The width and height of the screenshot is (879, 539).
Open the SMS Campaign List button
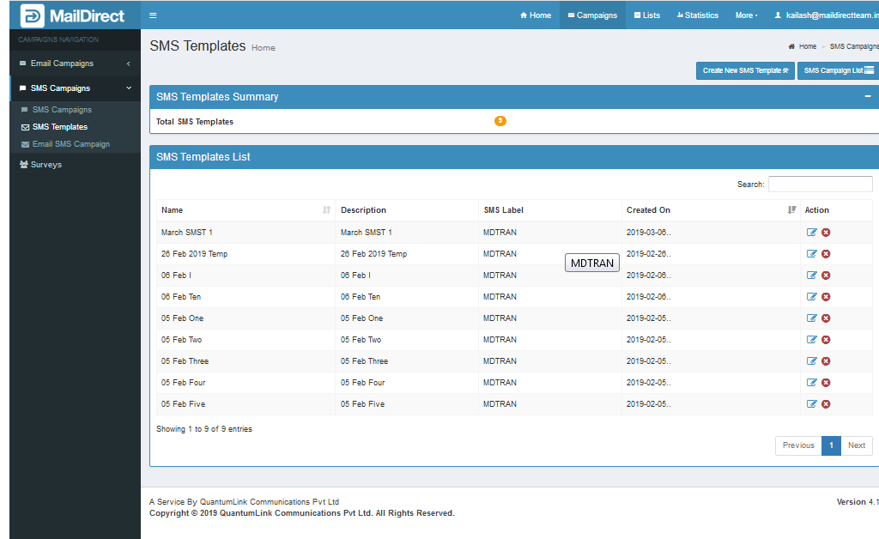coord(838,70)
